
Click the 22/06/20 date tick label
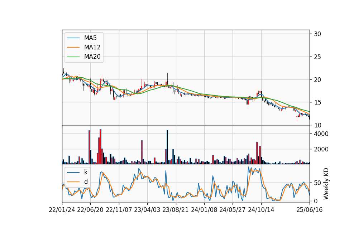[90, 210]
